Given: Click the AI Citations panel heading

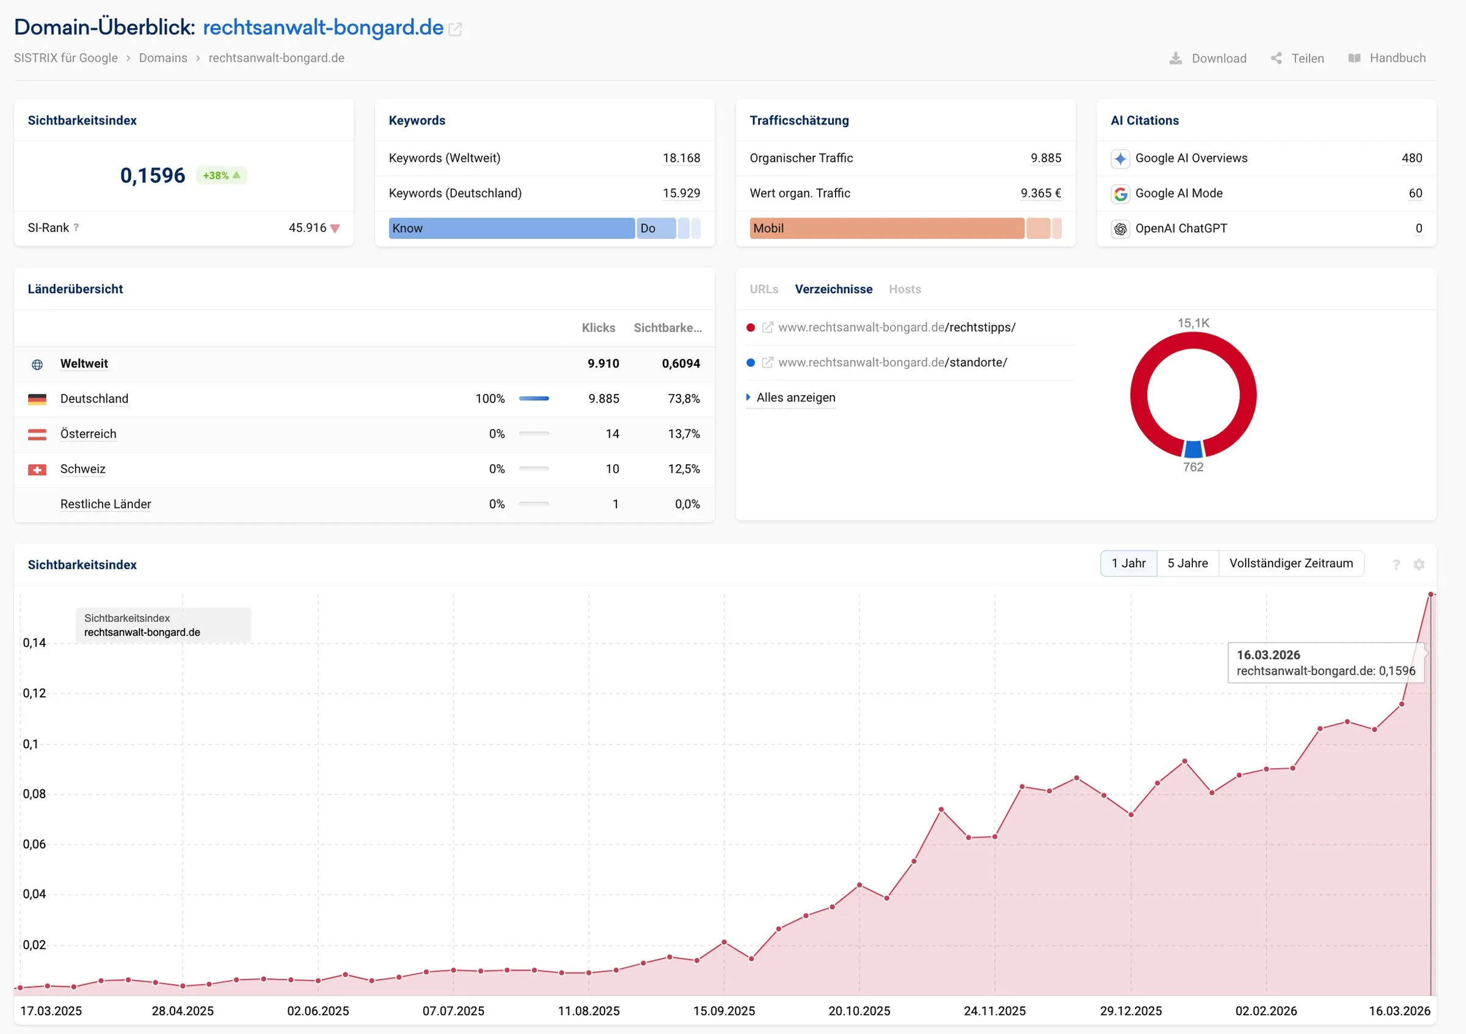Looking at the screenshot, I should 1145,121.
